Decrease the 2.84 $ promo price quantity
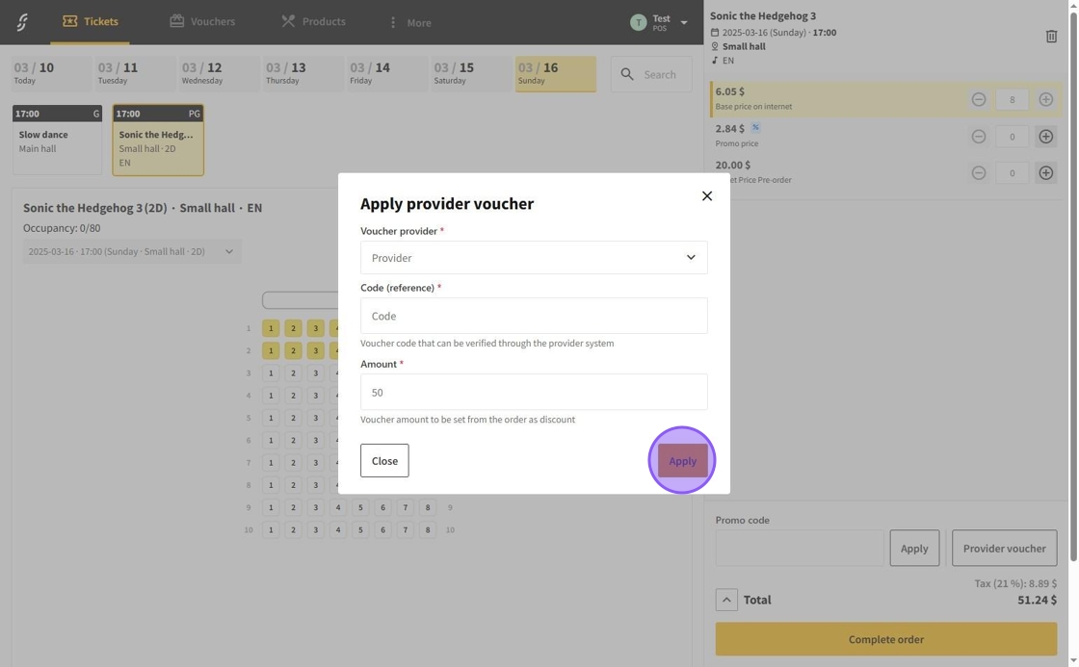 [x=978, y=137]
